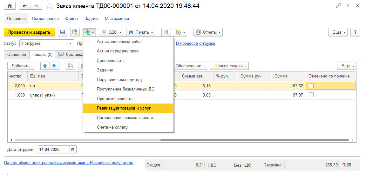
Task: Open the vertical dots window menu
Action: click(348, 6)
